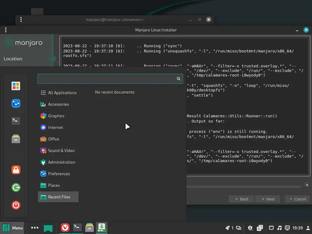312x234 pixels.
Task: Click the magnifier icon in the menu search box
Action: point(179,79)
